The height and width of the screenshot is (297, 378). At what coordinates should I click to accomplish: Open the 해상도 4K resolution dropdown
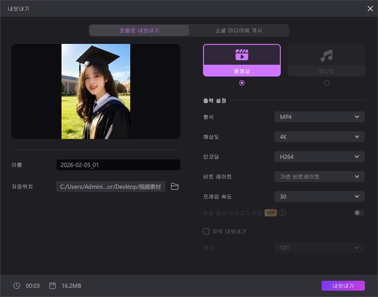[319, 137]
